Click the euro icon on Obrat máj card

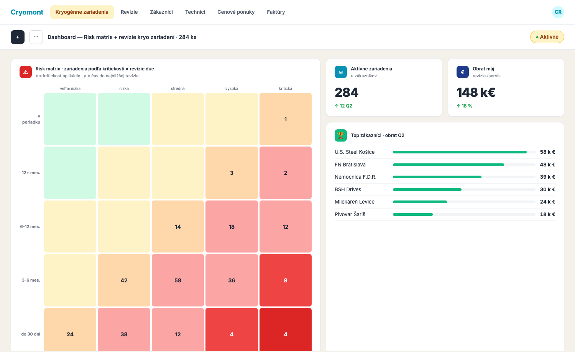tap(463, 72)
